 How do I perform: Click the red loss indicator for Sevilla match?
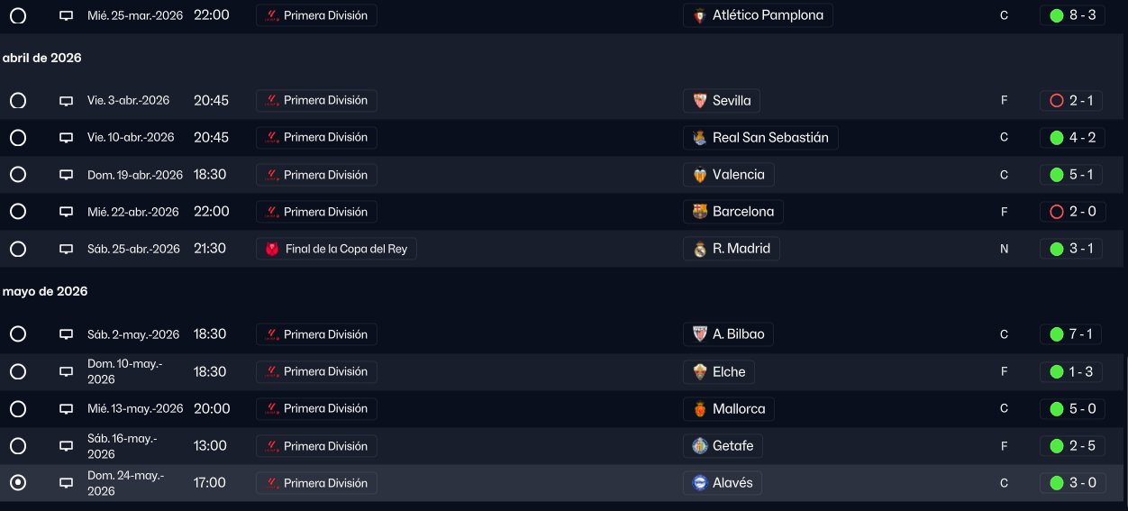(x=1057, y=101)
